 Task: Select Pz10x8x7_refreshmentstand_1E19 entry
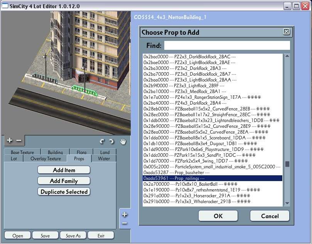[212, 190]
